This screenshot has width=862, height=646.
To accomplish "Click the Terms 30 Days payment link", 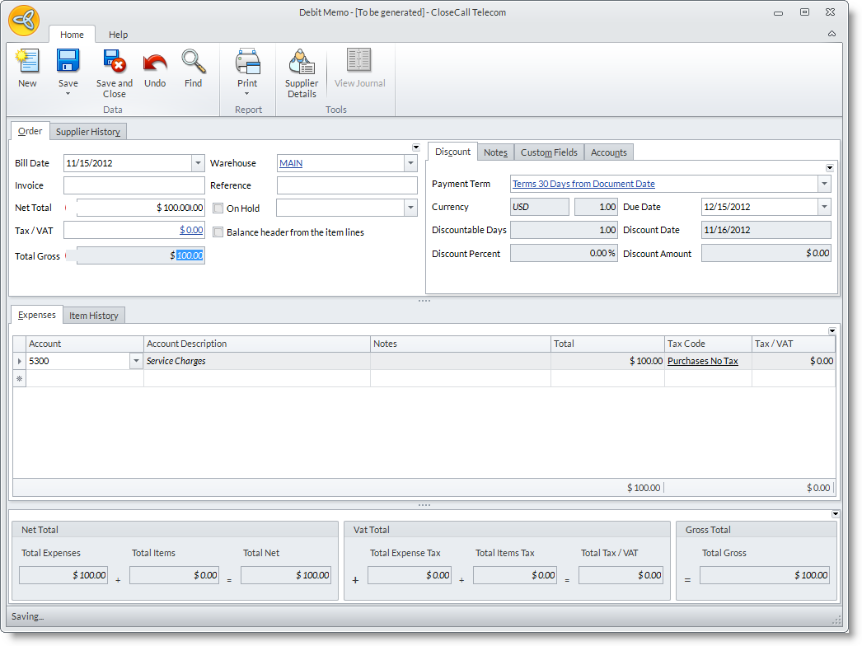I will click(583, 184).
